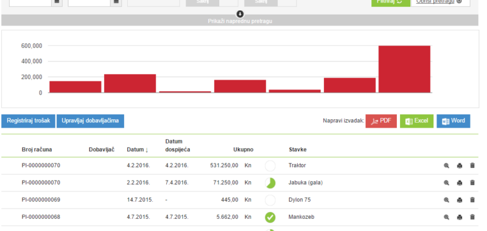Print the Dylon 75 invoice
This screenshot has height=231, width=487.
tap(460, 200)
